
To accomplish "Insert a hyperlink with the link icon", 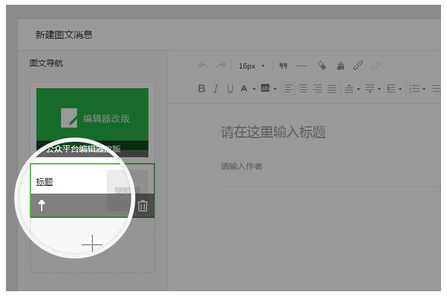I will pyautogui.click(x=358, y=66).
